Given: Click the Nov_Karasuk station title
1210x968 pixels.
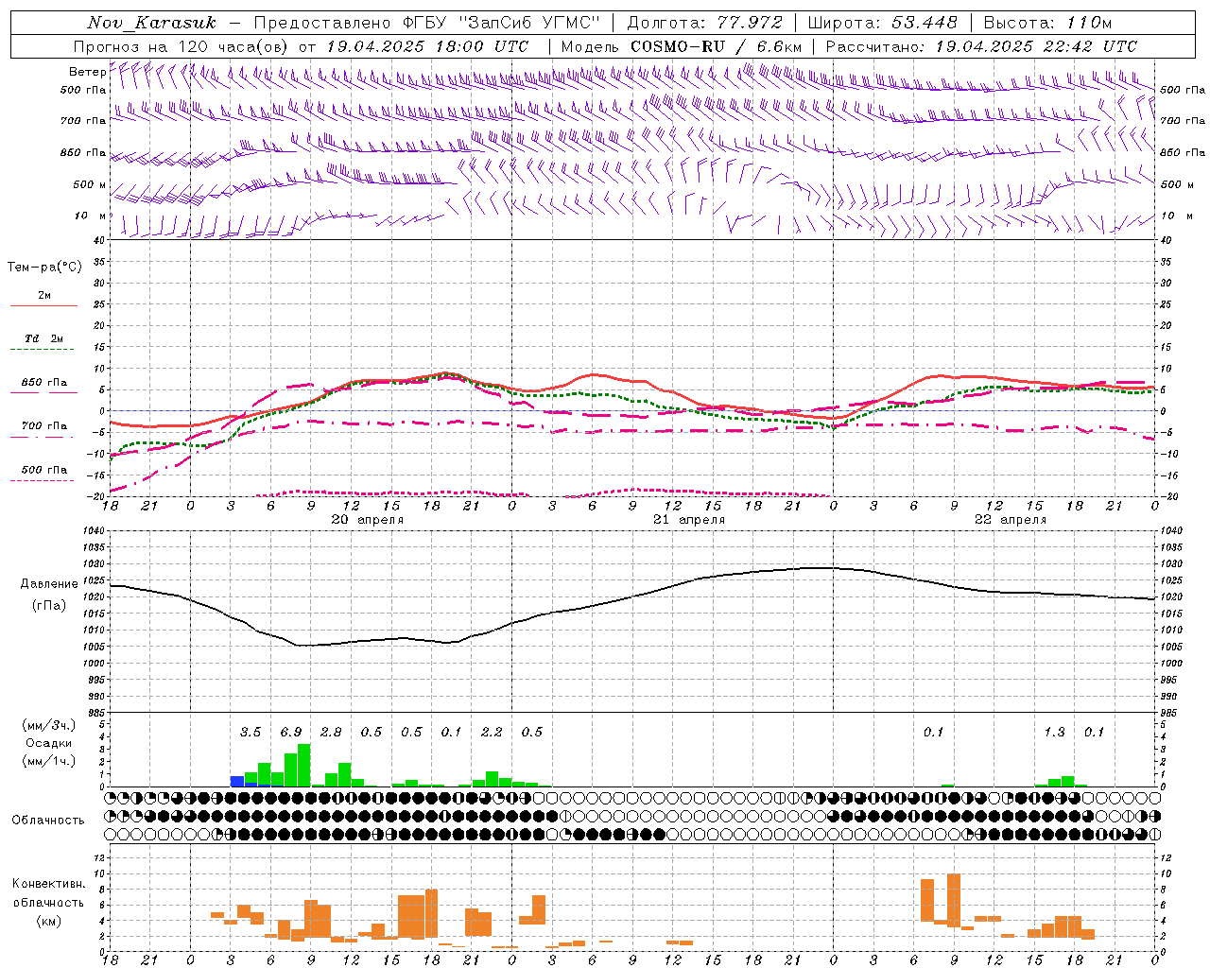Looking at the screenshot, I should tap(151, 23).
